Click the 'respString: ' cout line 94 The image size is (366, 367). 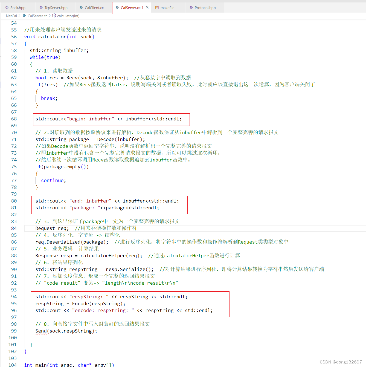point(111,297)
